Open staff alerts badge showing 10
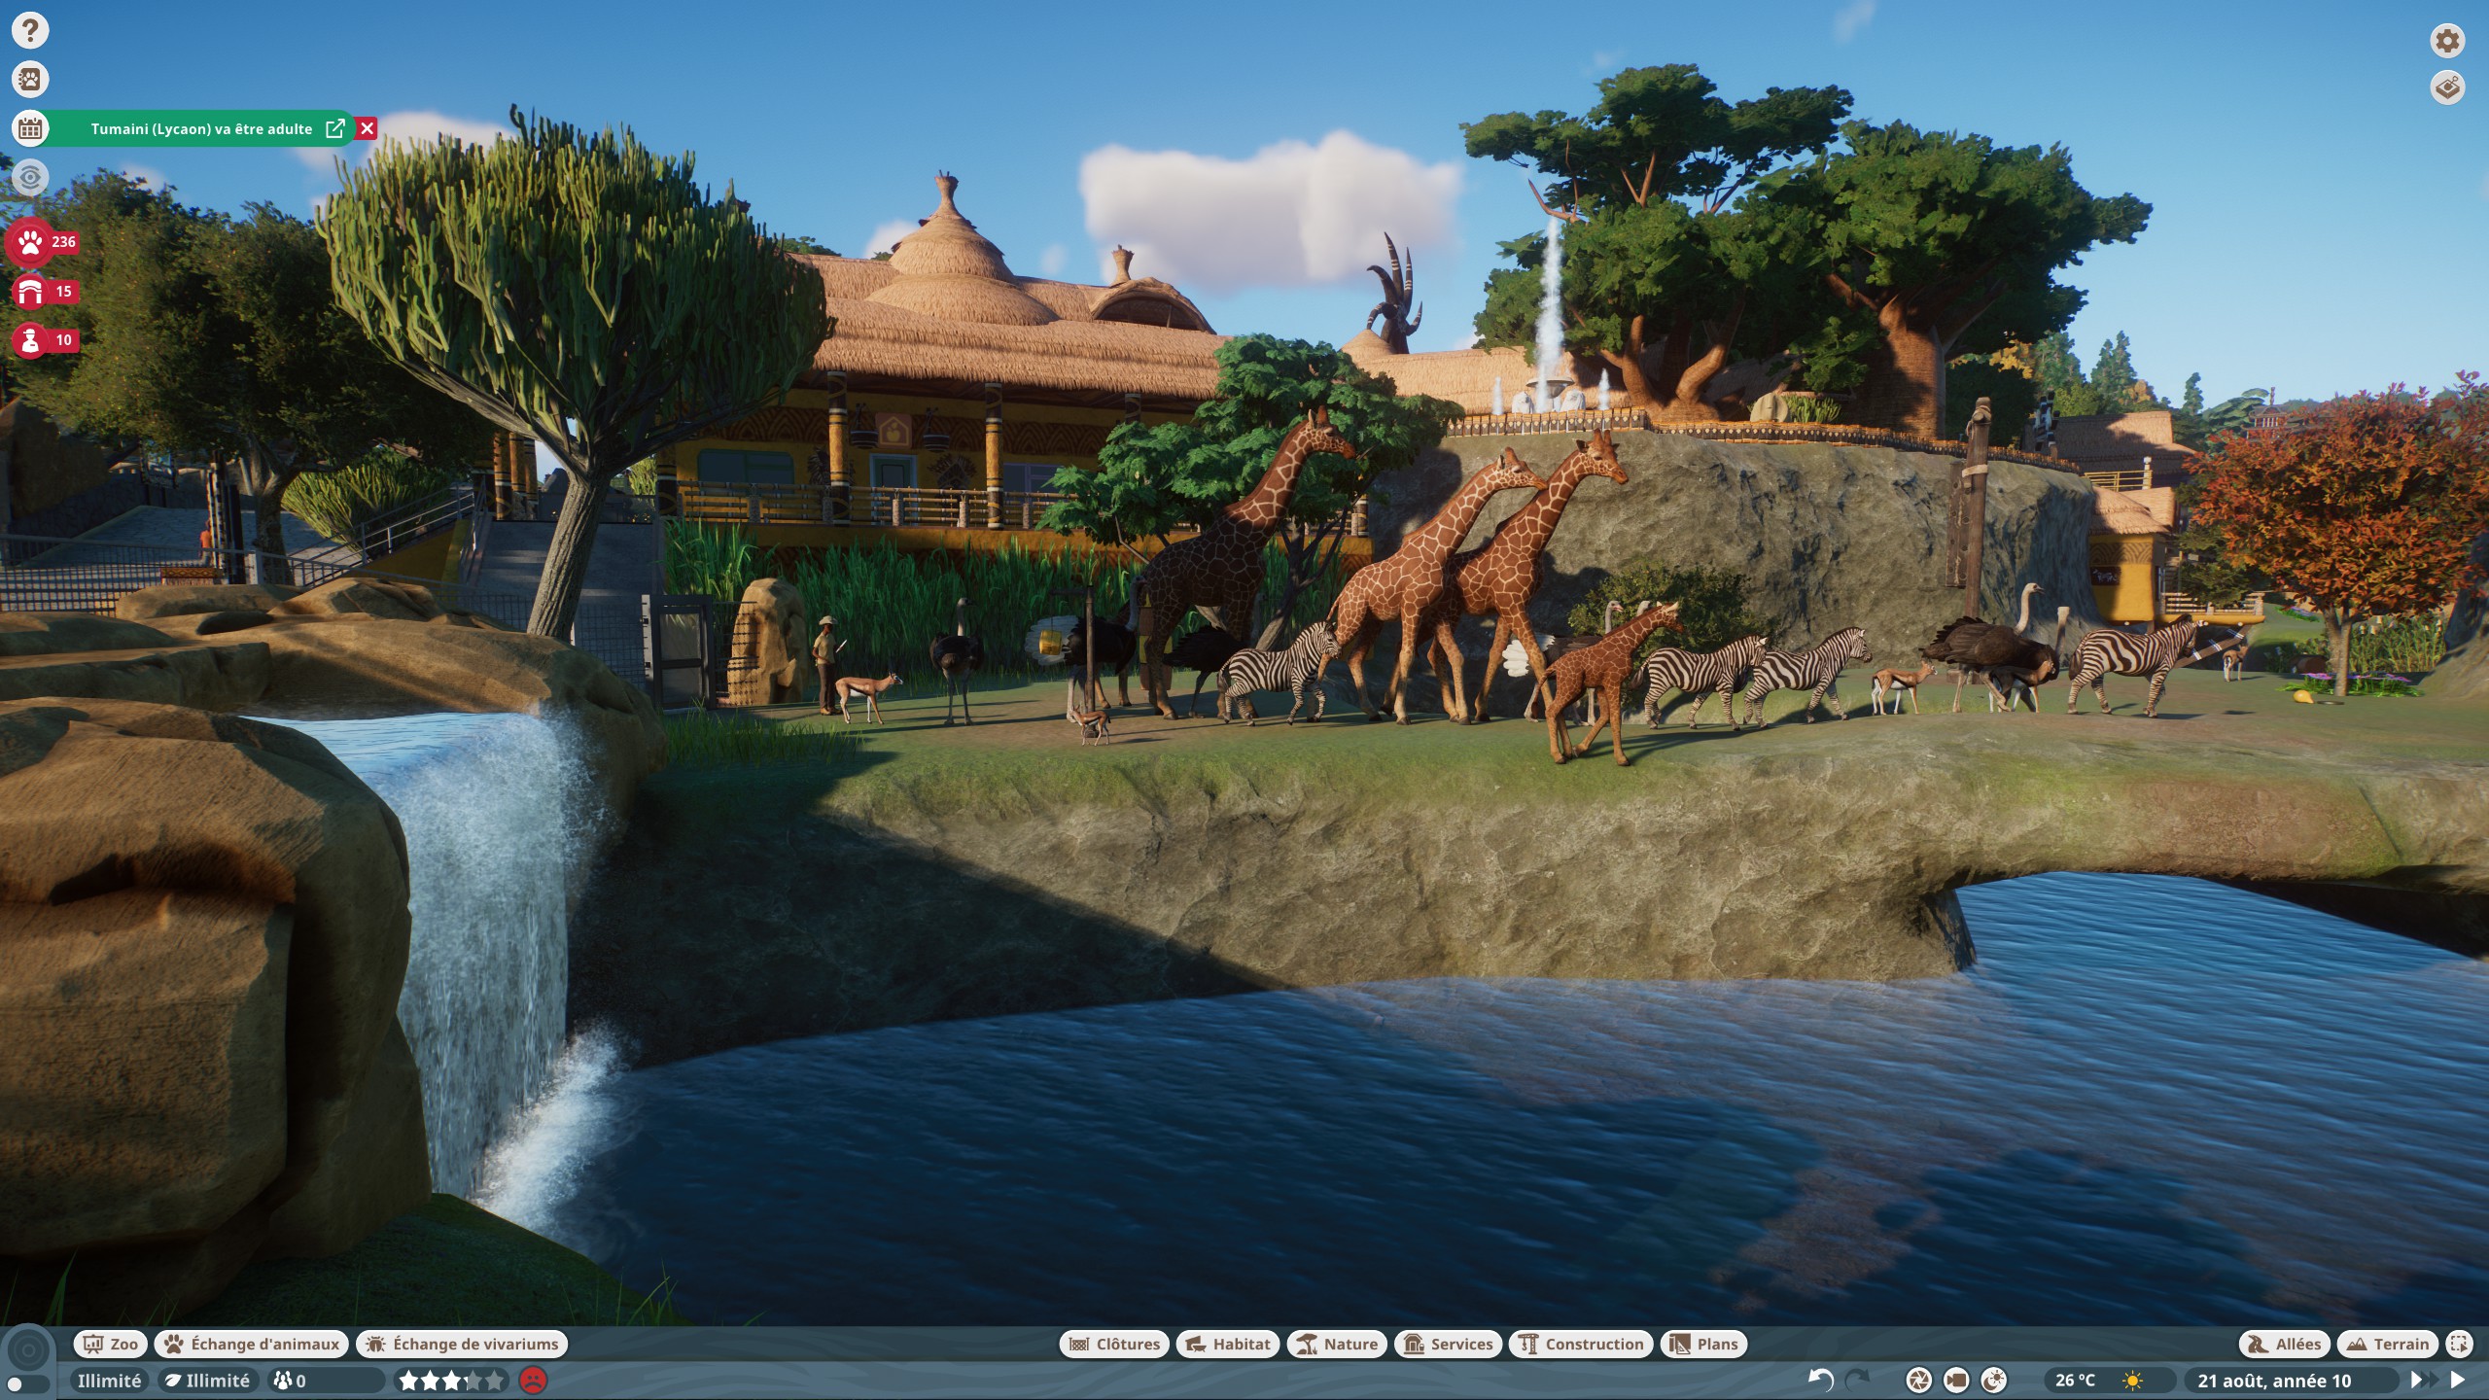The width and height of the screenshot is (2489, 1400). pos(44,340)
